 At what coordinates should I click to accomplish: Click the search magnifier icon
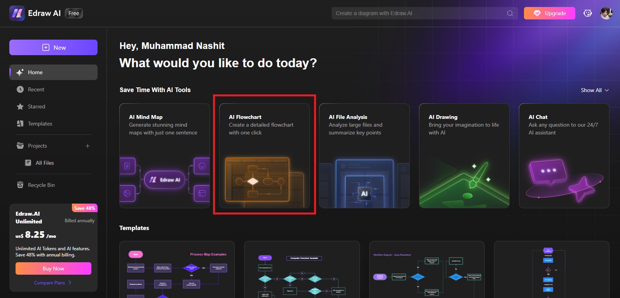(510, 13)
